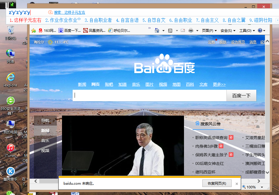Click the favorites star icon in toolbar
The height and width of the screenshot is (195, 279).
pyautogui.click(x=34, y=31)
